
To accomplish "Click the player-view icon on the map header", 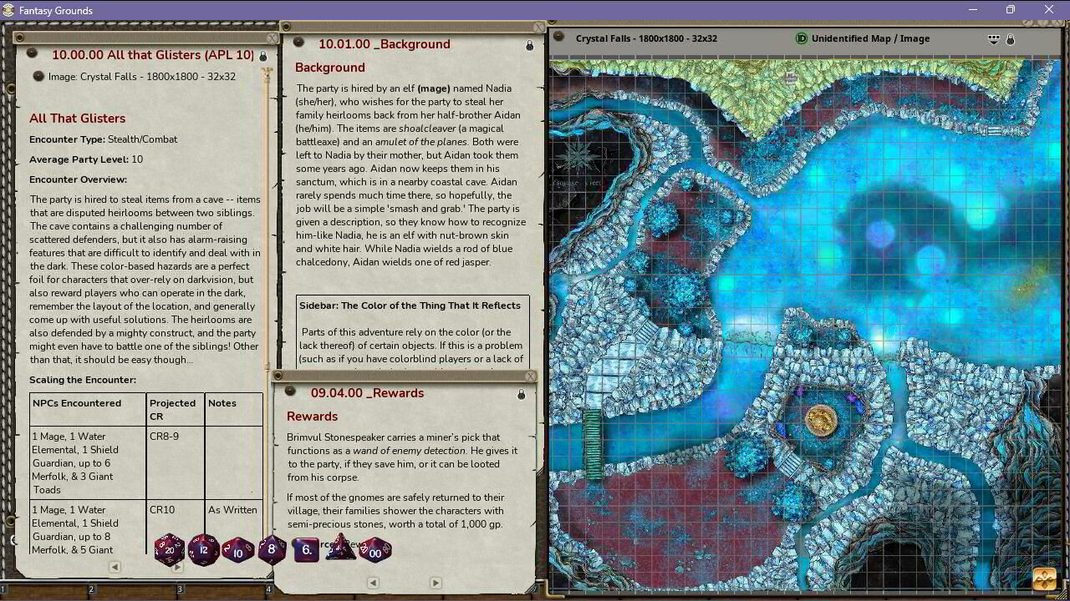I will (993, 38).
